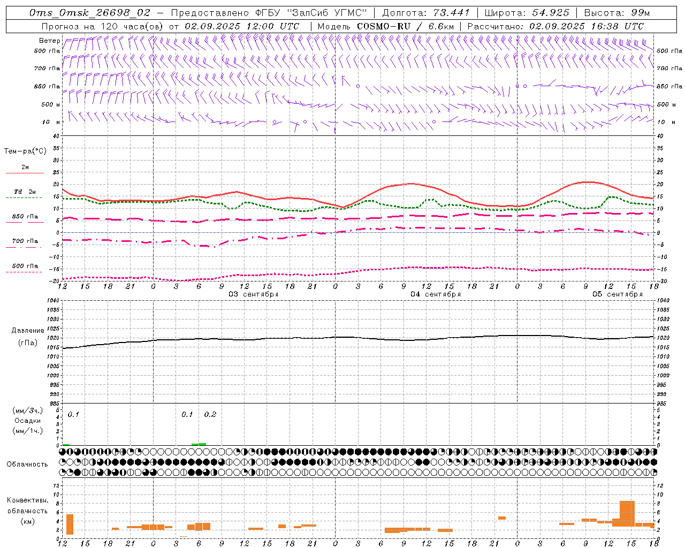Image resolution: width=685 pixels, height=548 pixels.
Task: Click the (мм/3ч.) precipitation unit label
Action: point(27,410)
